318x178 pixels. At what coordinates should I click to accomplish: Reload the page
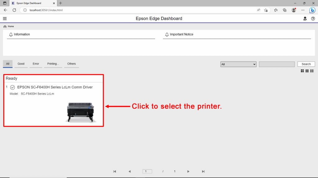[14, 10]
